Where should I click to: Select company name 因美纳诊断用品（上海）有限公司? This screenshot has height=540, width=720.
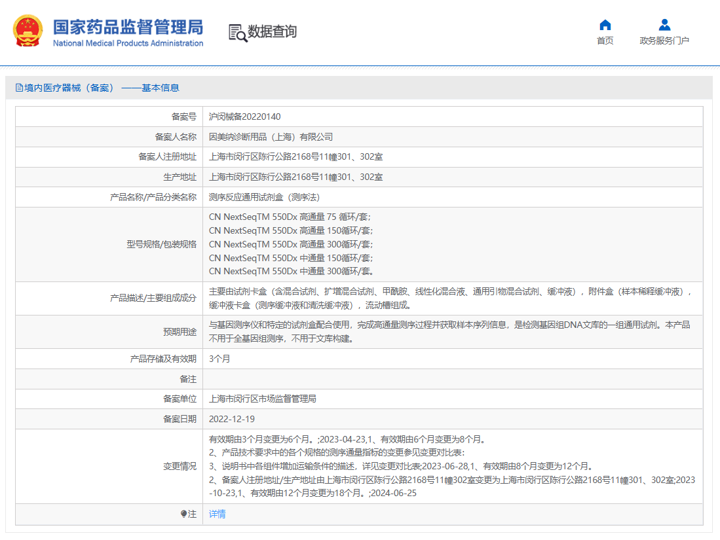(x=271, y=137)
